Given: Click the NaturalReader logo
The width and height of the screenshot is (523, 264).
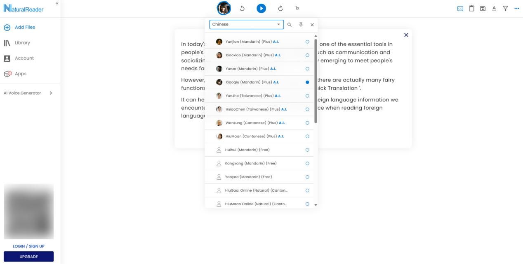Looking at the screenshot, I should pos(24,9).
